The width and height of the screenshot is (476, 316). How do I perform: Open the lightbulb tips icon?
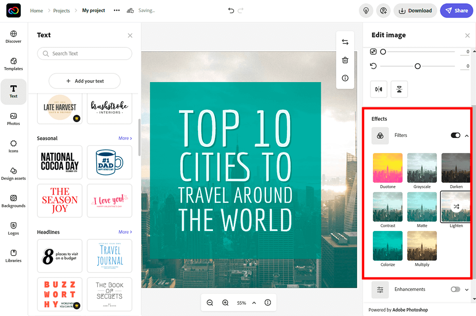point(366,11)
